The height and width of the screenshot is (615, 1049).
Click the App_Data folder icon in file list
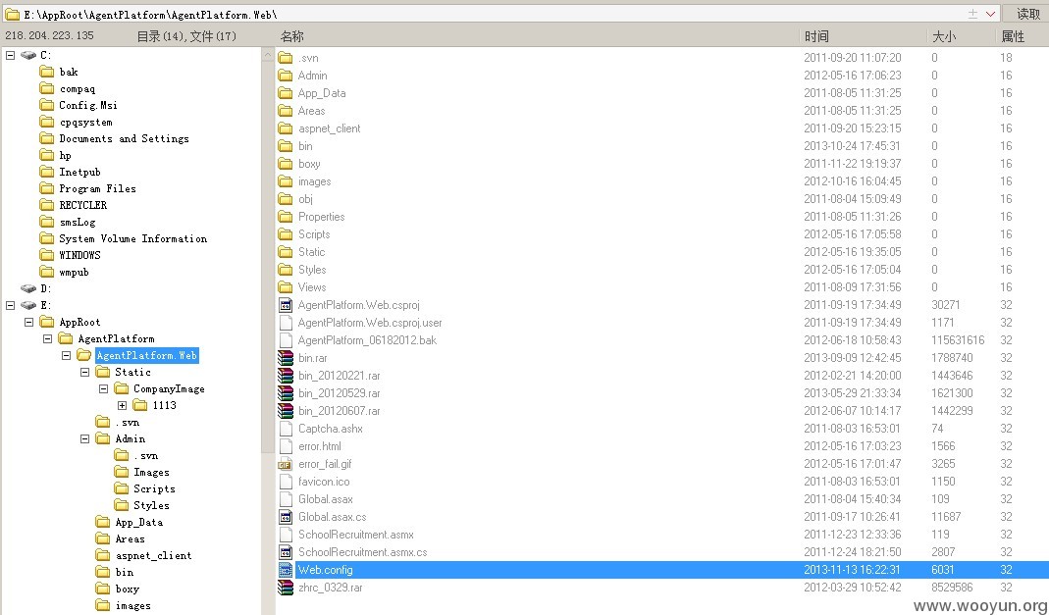pyautogui.click(x=286, y=93)
